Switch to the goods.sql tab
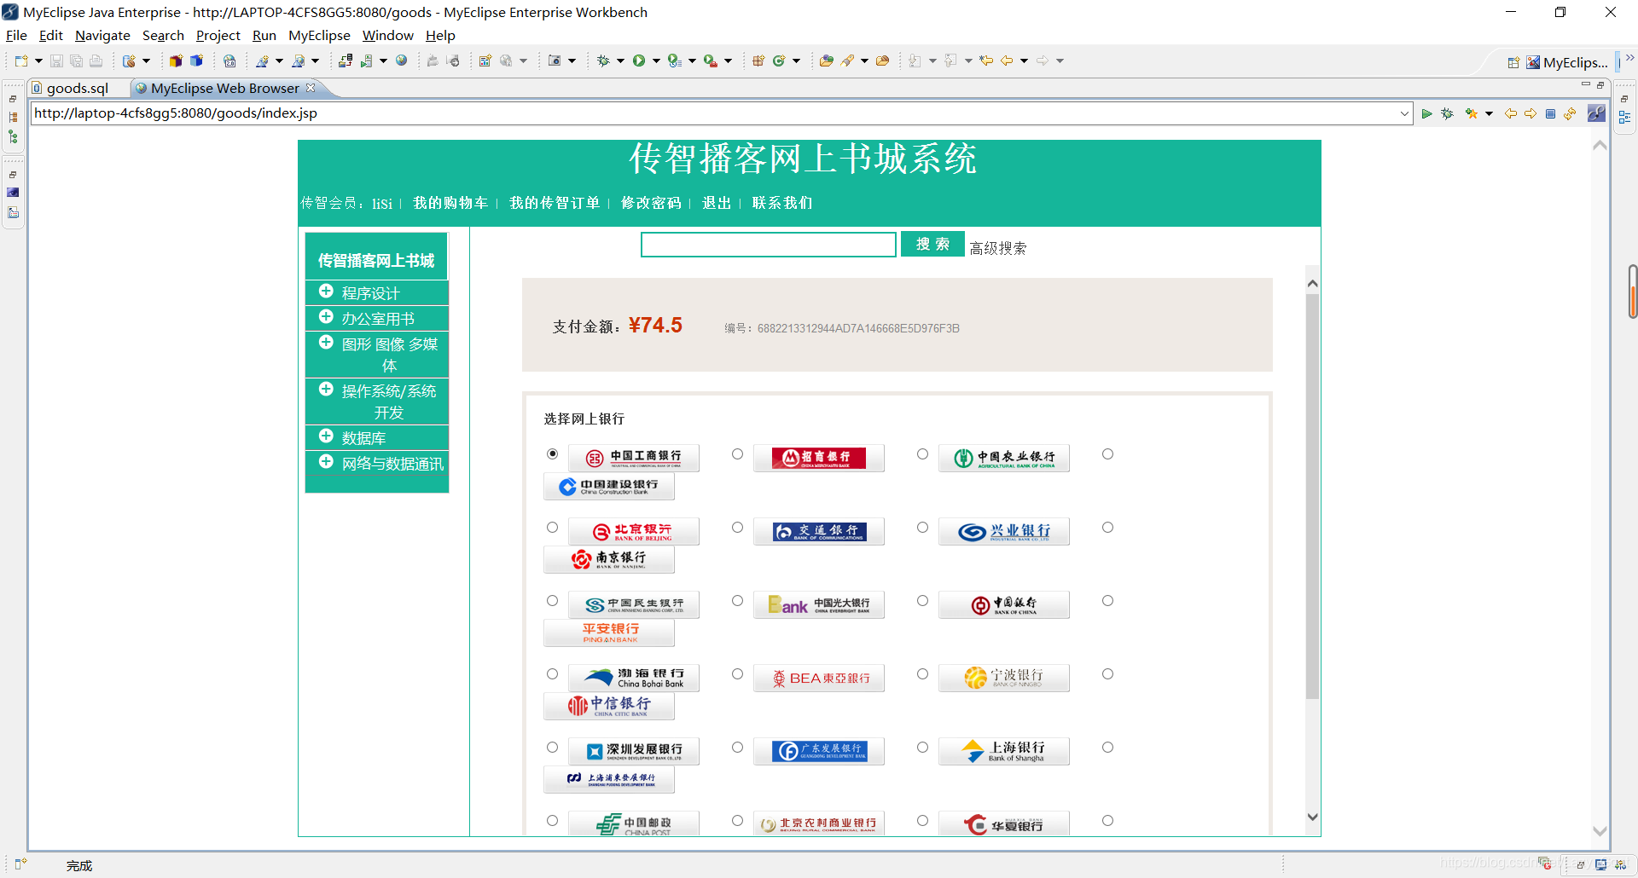The width and height of the screenshot is (1638, 878). click(77, 88)
